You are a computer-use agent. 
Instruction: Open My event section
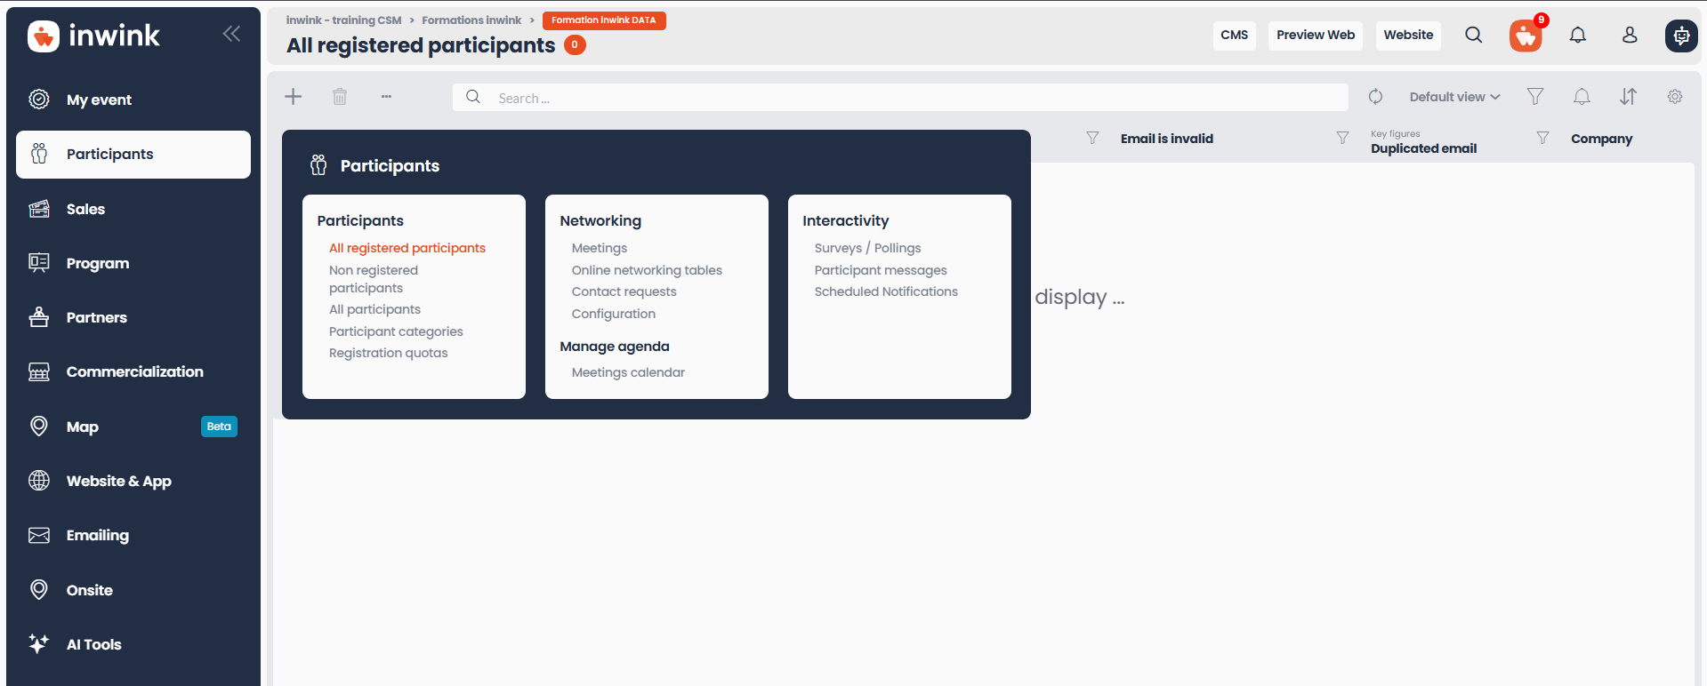click(x=133, y=100)
